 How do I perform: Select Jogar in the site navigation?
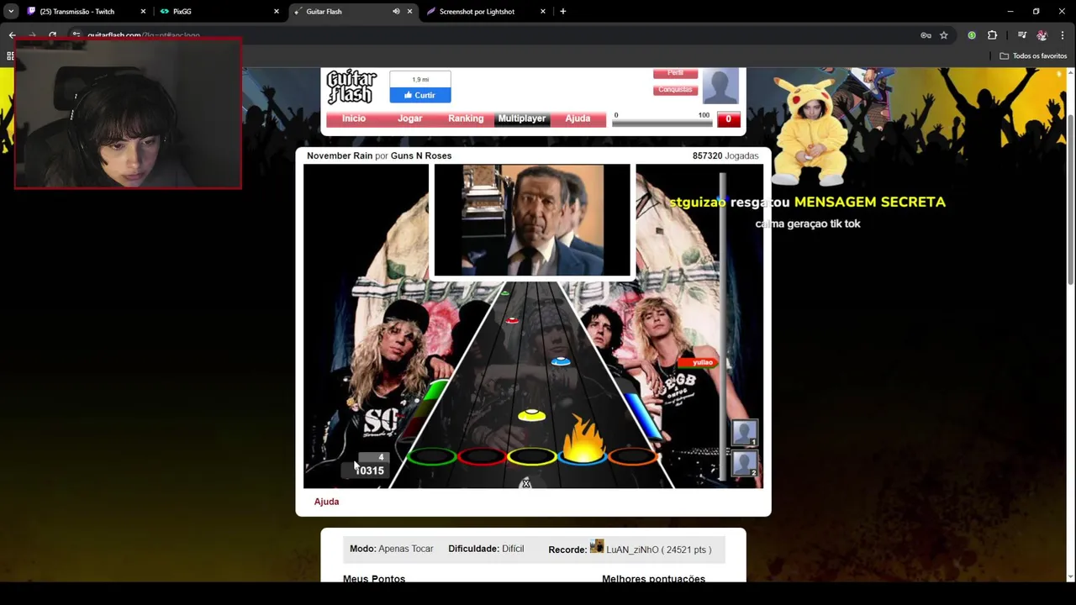(x=410, y=118)
